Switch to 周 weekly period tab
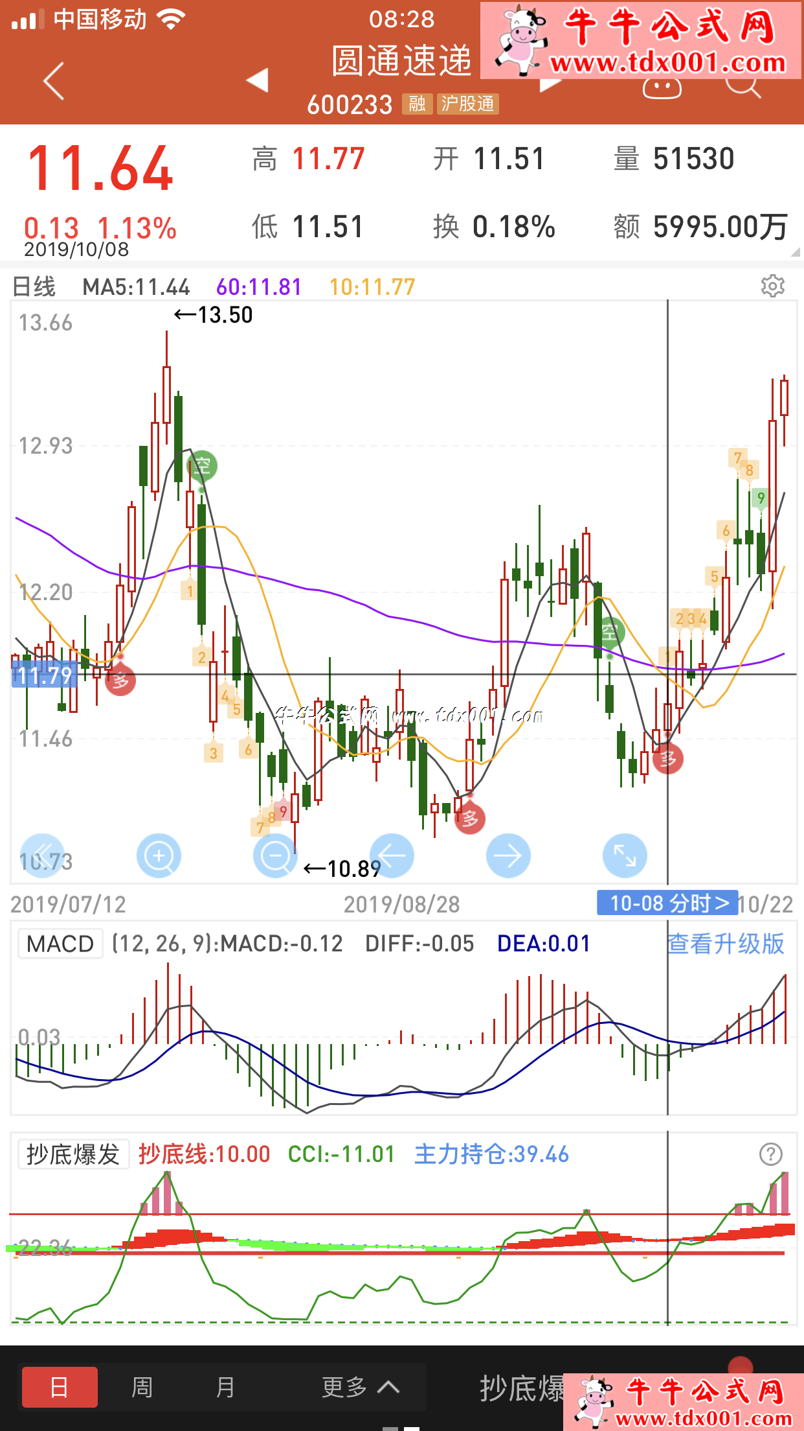The width and height of the screenshot is (804, 1431). (142, 1387)
